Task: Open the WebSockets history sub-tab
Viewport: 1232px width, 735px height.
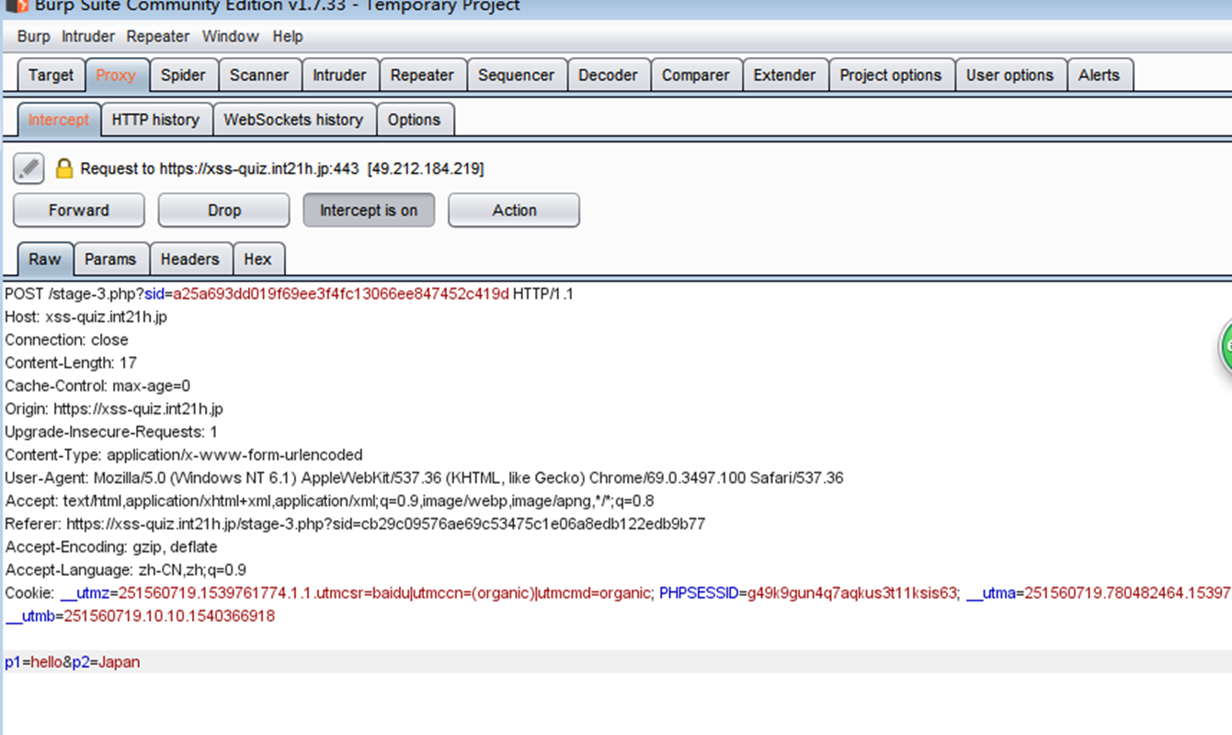Action: [293, 120]
